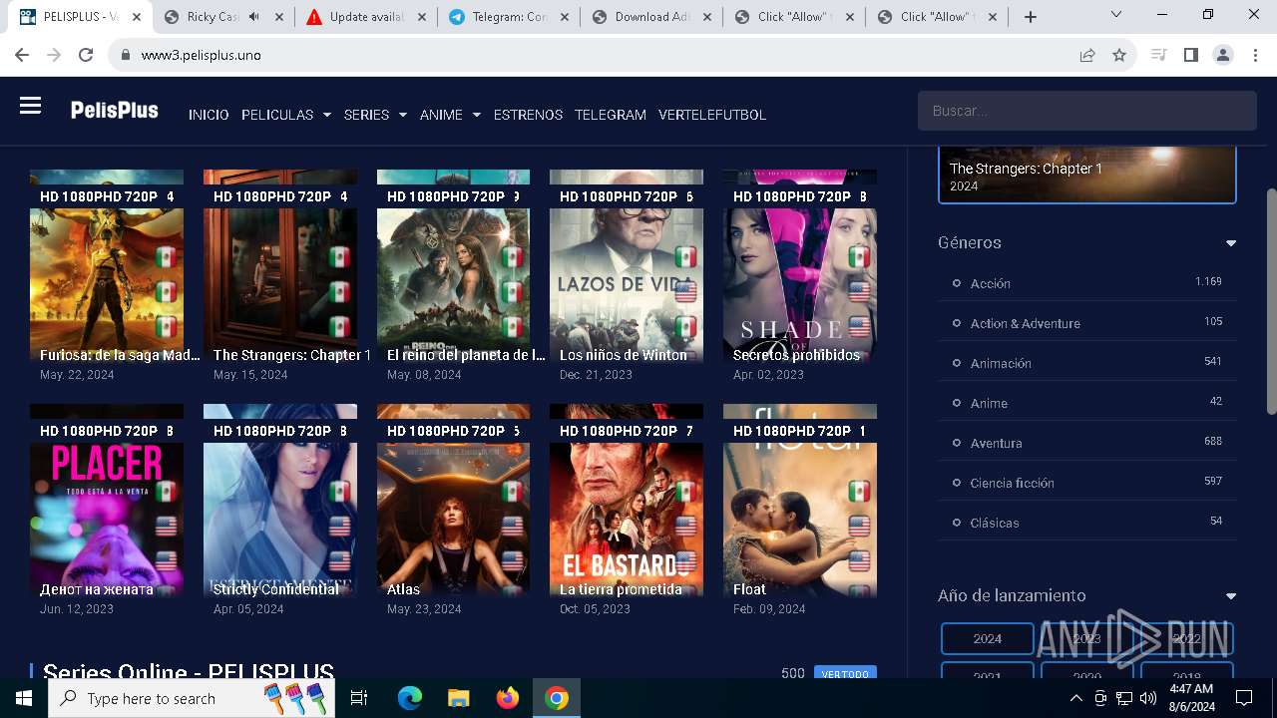Open Furiosa movie poster
This screenshot has height=718, width=1277.
click(107, 267)
